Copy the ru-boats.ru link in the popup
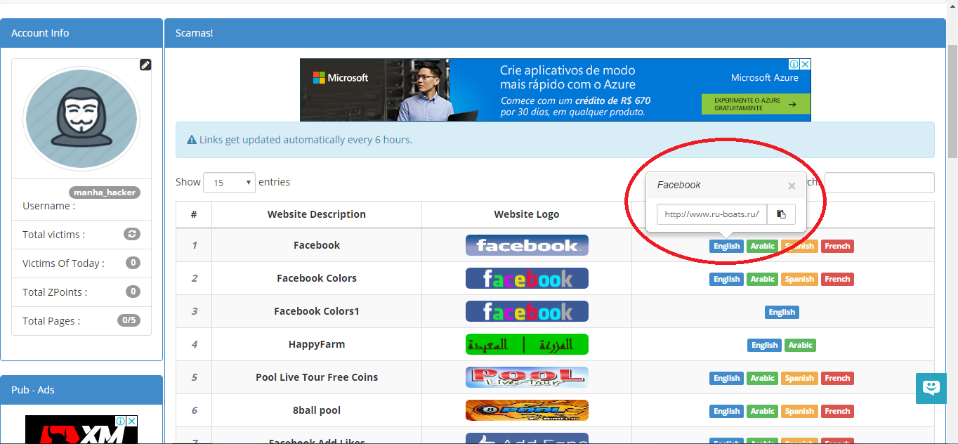The width and height of the screenshot is (958, 444). coord(781,214)
